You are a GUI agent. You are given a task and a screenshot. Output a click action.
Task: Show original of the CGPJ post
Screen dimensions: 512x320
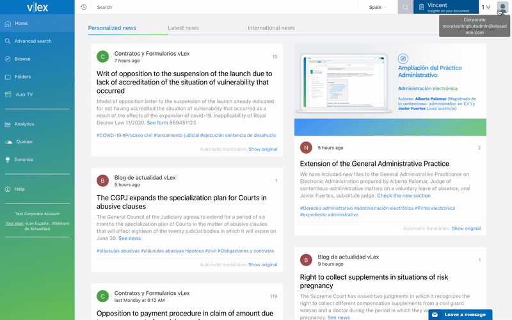click(262, 265)
